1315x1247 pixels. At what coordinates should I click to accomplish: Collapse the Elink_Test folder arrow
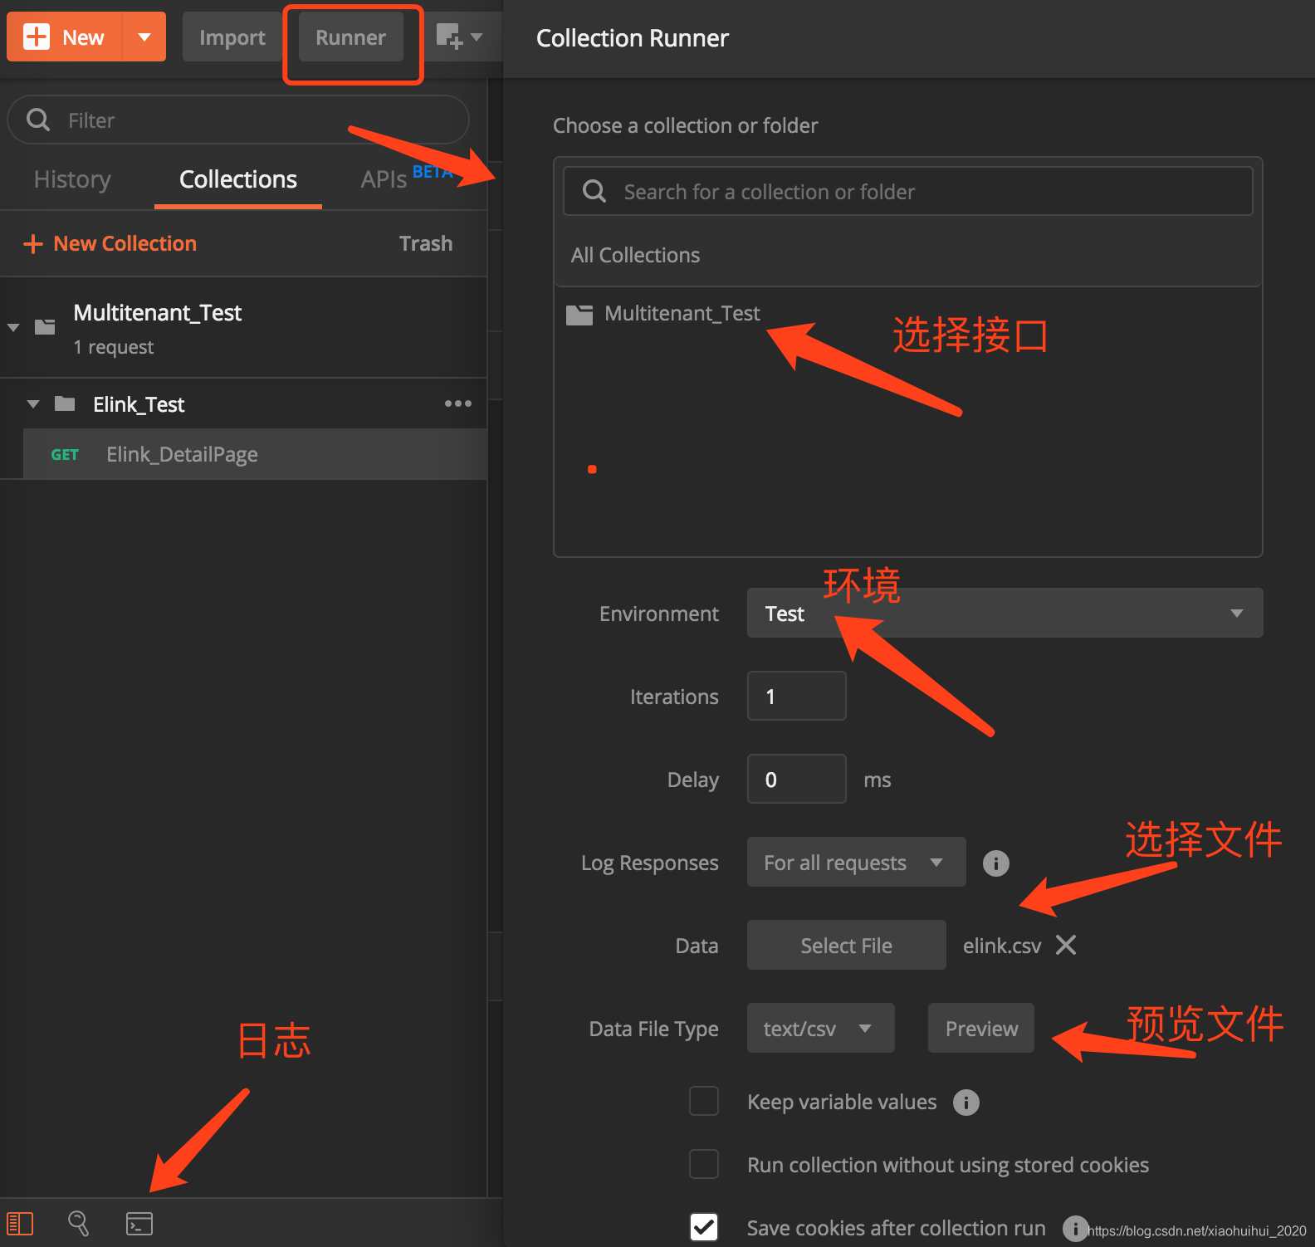click(33, 404)
